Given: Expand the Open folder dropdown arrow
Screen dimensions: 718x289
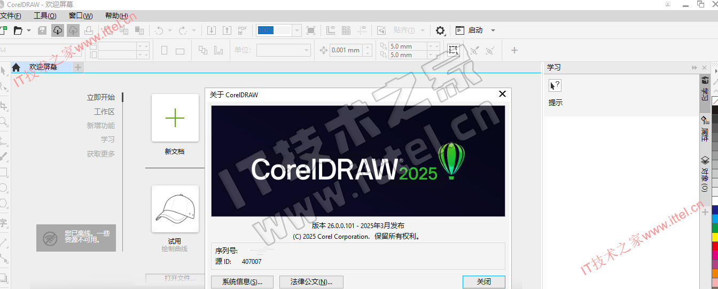Looking at the screenshot, I should pos(29,30).
